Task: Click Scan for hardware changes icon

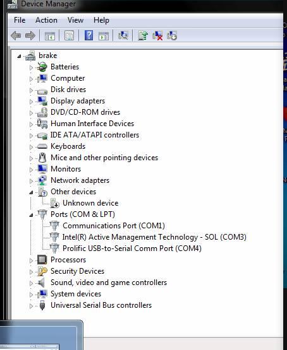Action: pos(123,35)
